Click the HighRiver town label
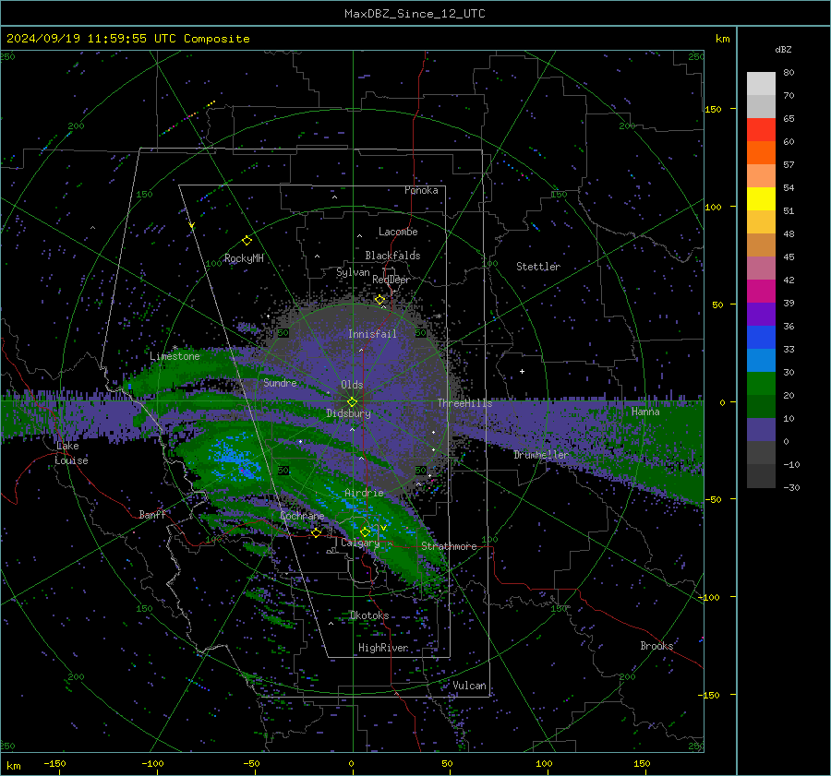The height and width of the screenshot is (776, 831). click(x=383, y=648)
